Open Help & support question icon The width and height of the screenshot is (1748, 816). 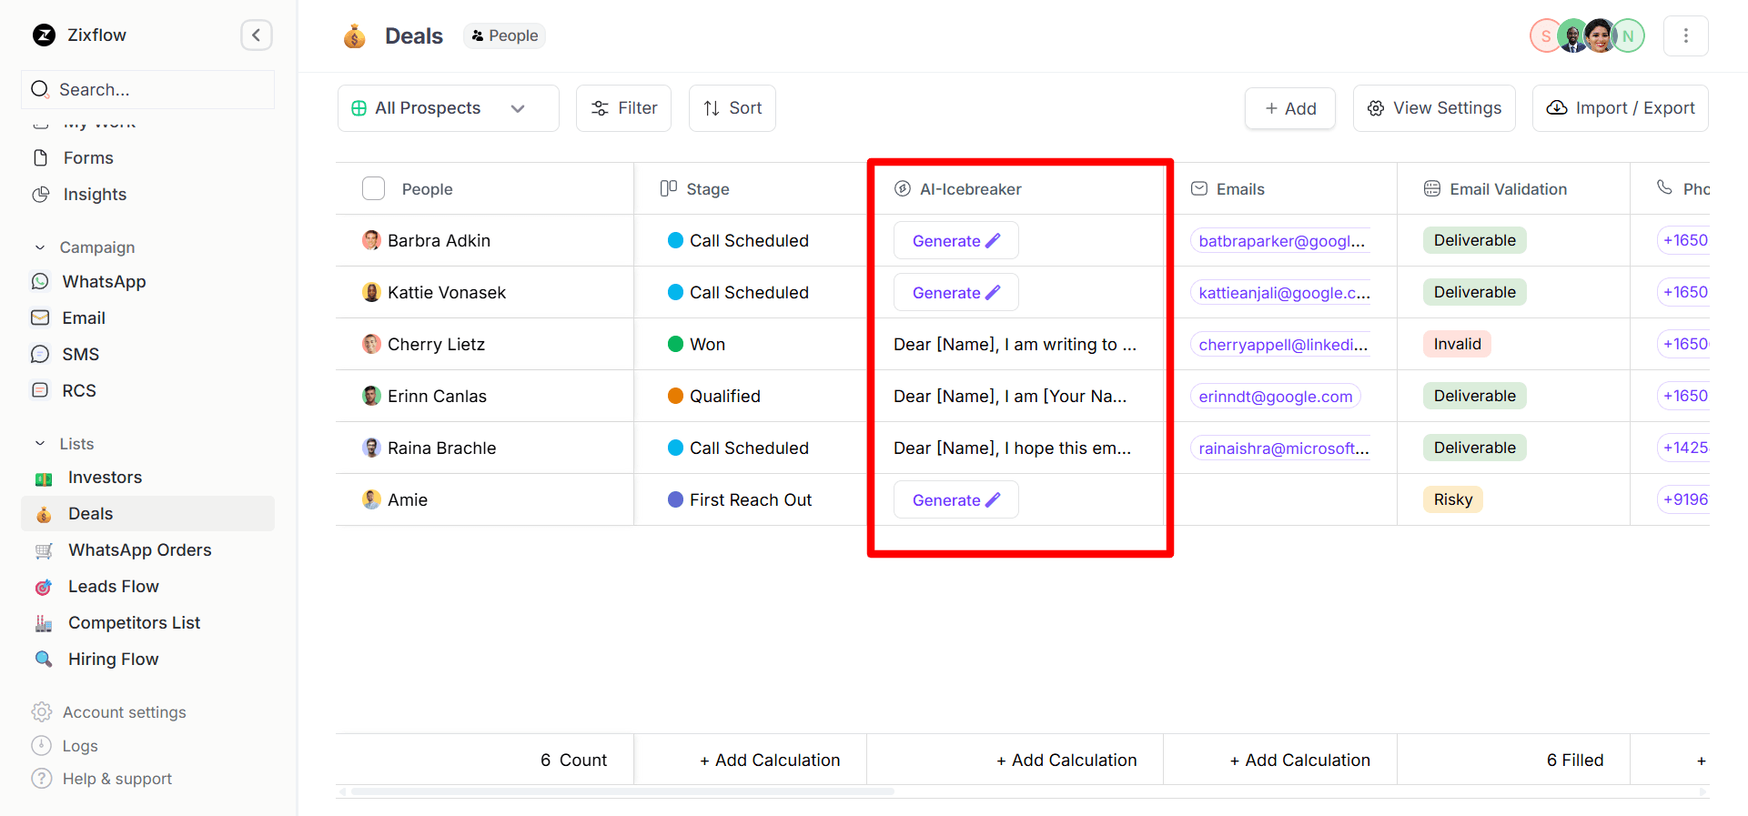pos(42,779)
